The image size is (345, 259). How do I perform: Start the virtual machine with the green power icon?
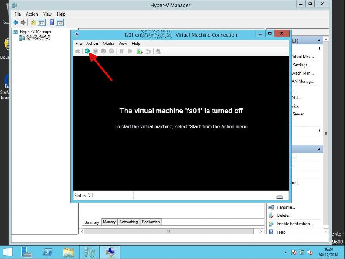[87, 51]
